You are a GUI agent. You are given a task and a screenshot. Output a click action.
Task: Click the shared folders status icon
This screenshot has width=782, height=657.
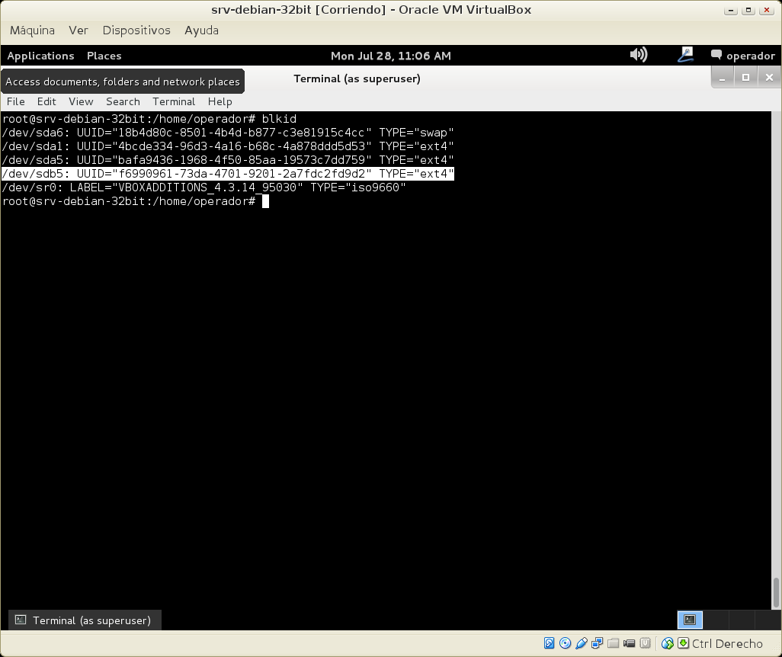pyautogui.click(x=614, y=643)
